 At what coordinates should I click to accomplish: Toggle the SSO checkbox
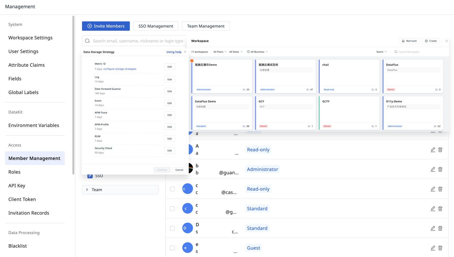tap(90, 176)
